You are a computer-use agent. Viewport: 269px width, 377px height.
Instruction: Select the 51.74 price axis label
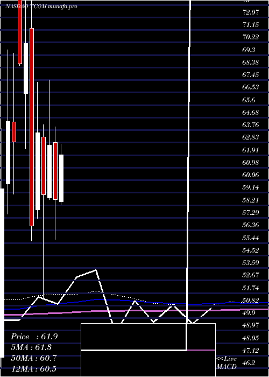point(251,288)
